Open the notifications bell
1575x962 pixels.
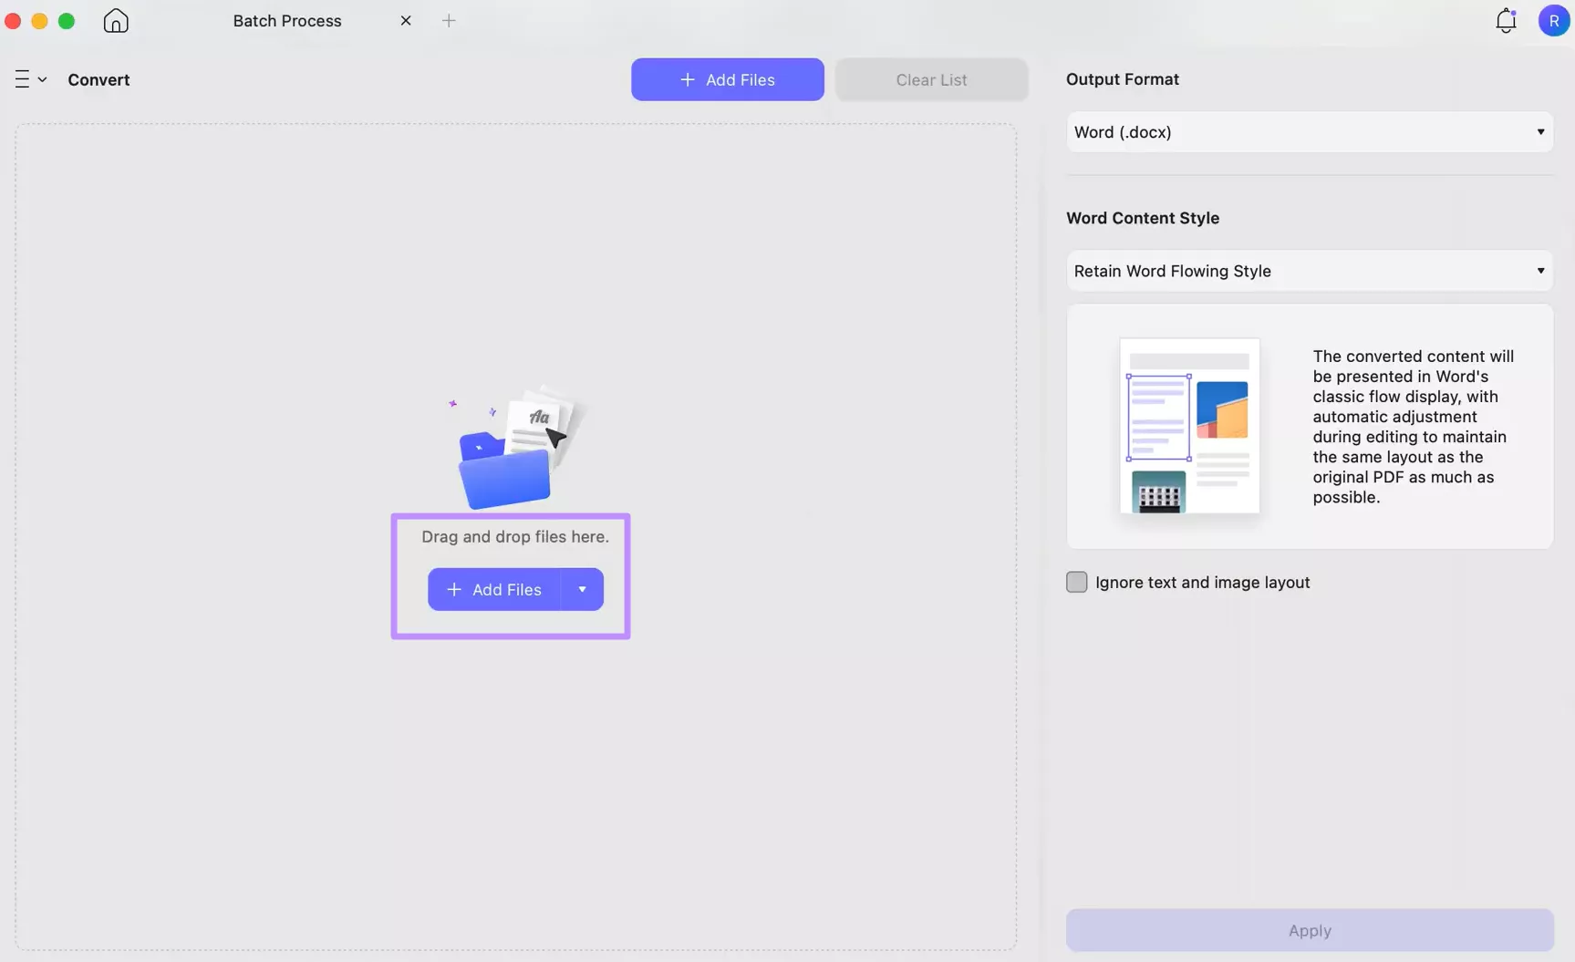point(1505,20)
